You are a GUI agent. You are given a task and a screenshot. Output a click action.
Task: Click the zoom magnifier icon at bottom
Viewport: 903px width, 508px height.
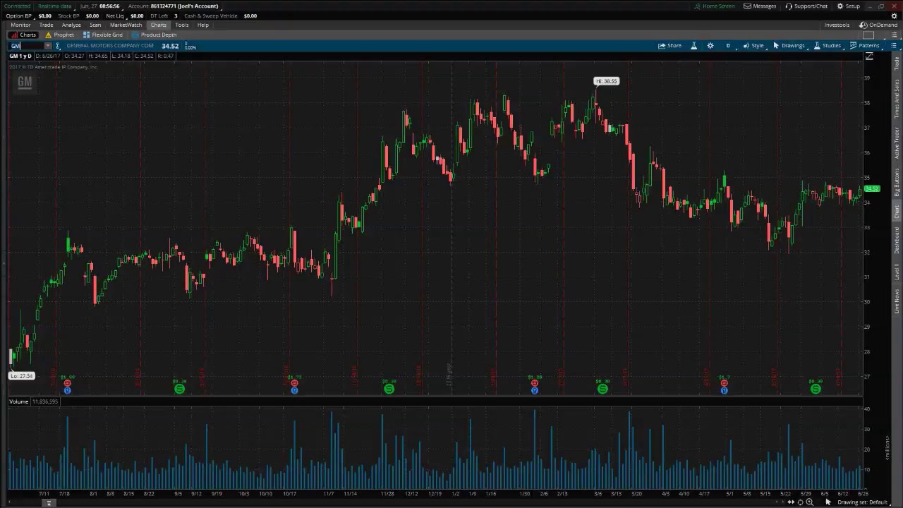coord(809,502)
